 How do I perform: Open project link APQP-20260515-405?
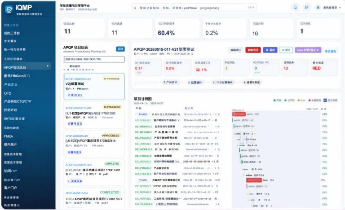[x=79, y=165]
